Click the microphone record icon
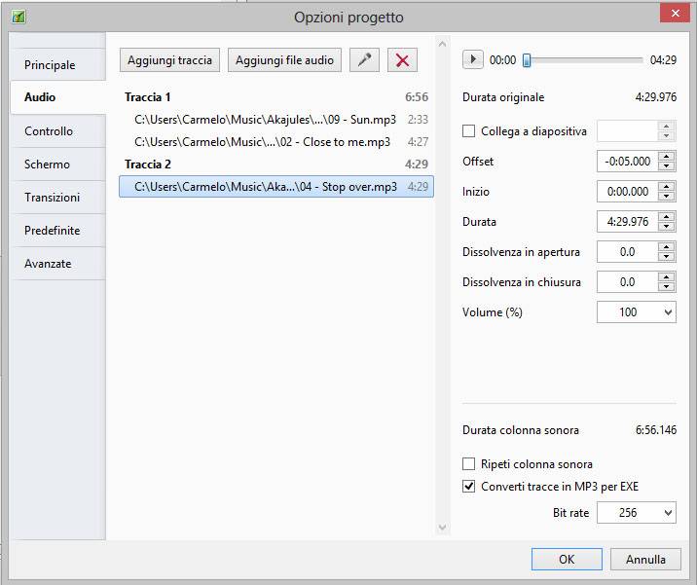This screenshot has height=585, width=697. pos(364,60)
